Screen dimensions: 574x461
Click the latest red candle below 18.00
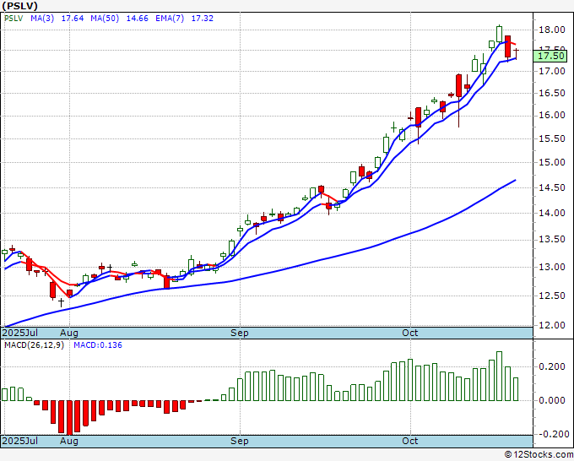tap(507, 47)
